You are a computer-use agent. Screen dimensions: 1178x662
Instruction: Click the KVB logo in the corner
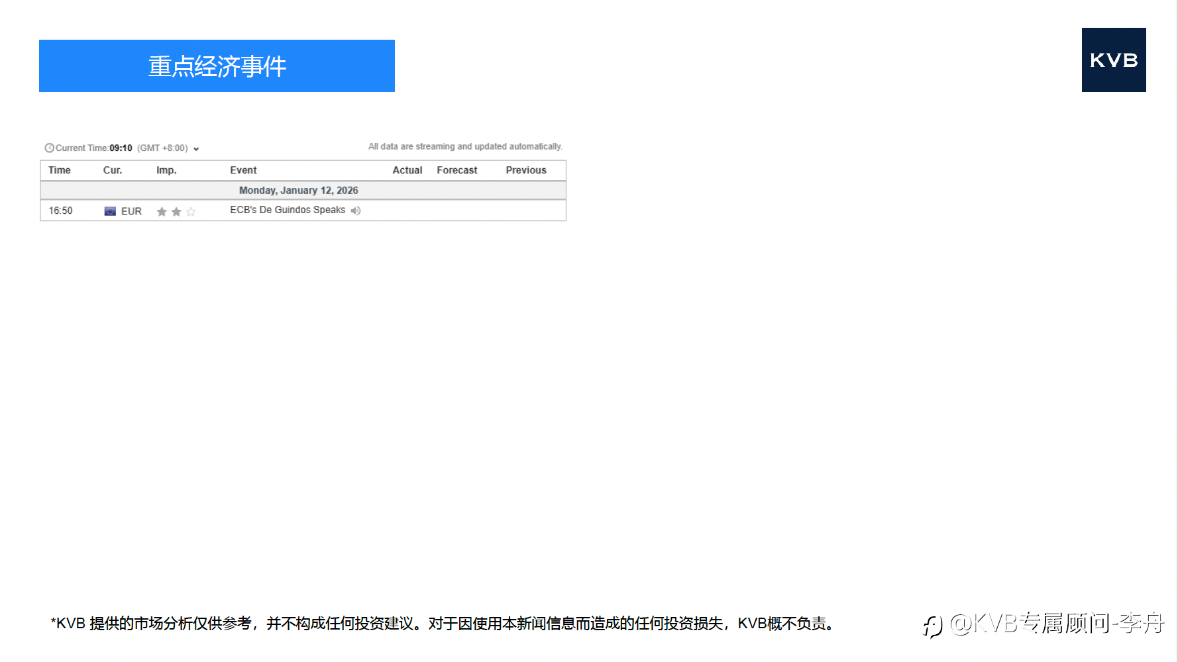click(x=1114, y=60)
